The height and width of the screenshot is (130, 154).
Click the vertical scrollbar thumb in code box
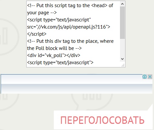click(x=122, y=23)
